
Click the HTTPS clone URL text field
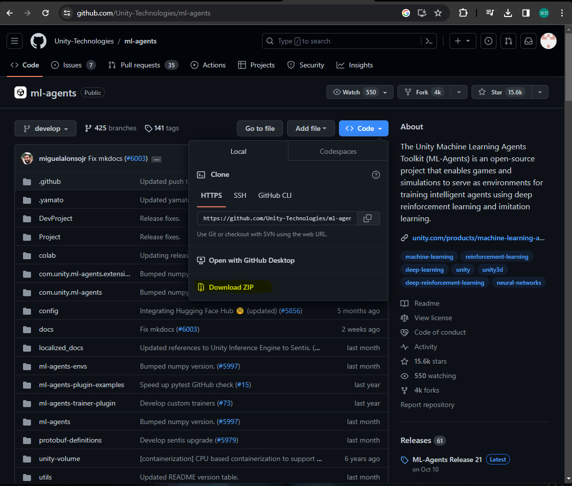tap(277, 218)
